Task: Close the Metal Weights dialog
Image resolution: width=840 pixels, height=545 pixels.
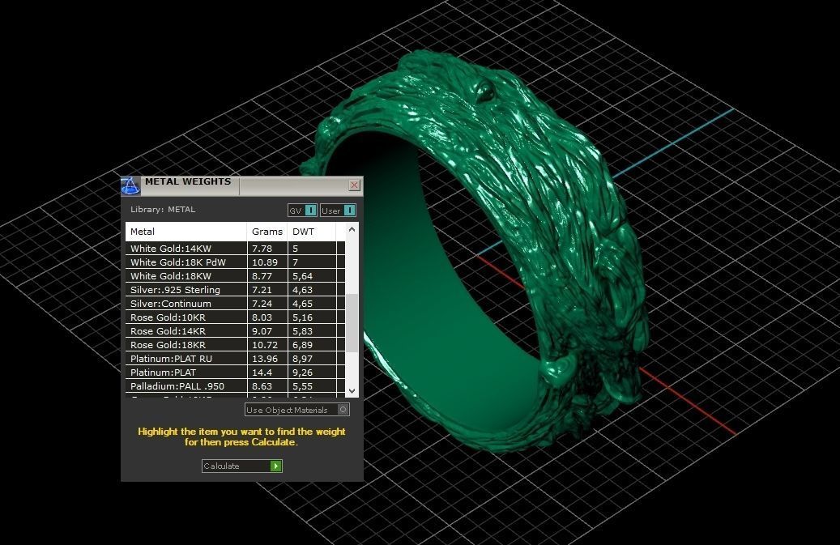Action: pos(354,185)
